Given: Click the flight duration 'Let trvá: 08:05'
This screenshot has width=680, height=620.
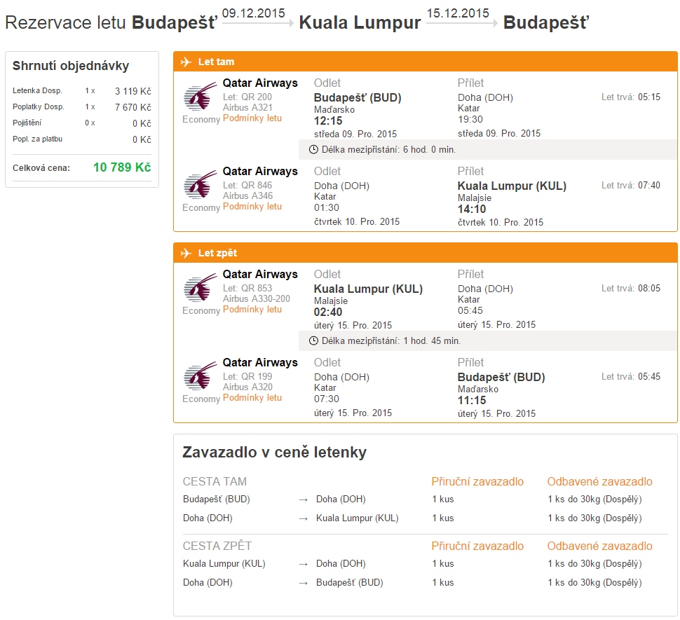Looking at the screenshot, I should point(631,289).
